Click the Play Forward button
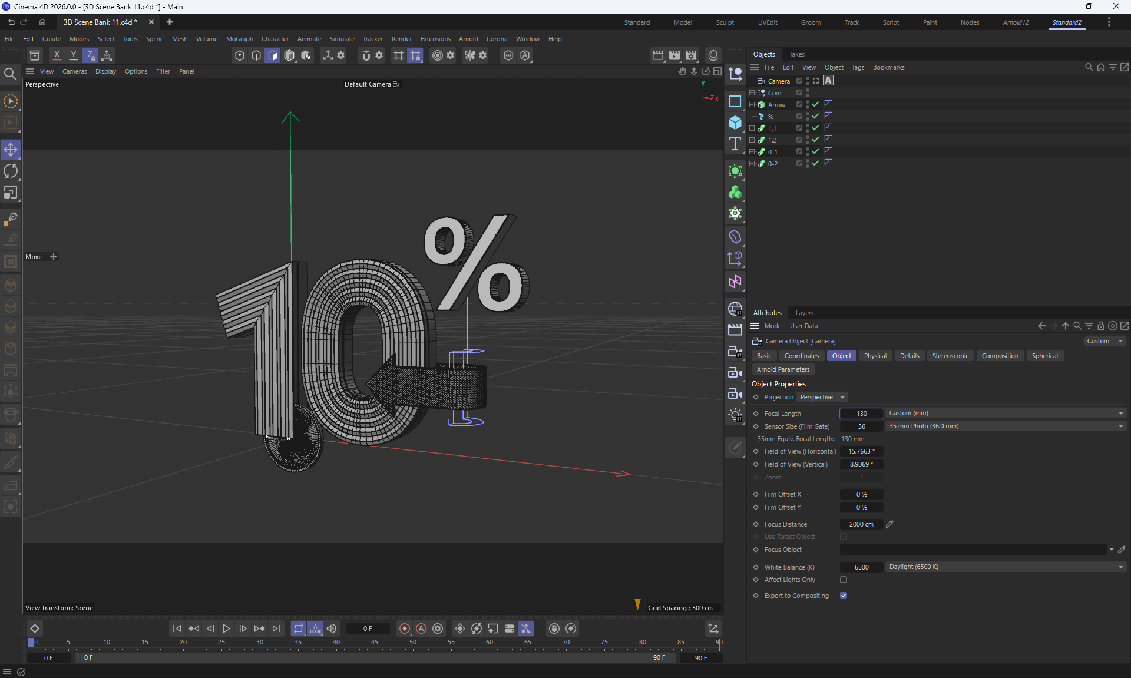This screenshot has height=678, width=1131. tap(226, 629)
